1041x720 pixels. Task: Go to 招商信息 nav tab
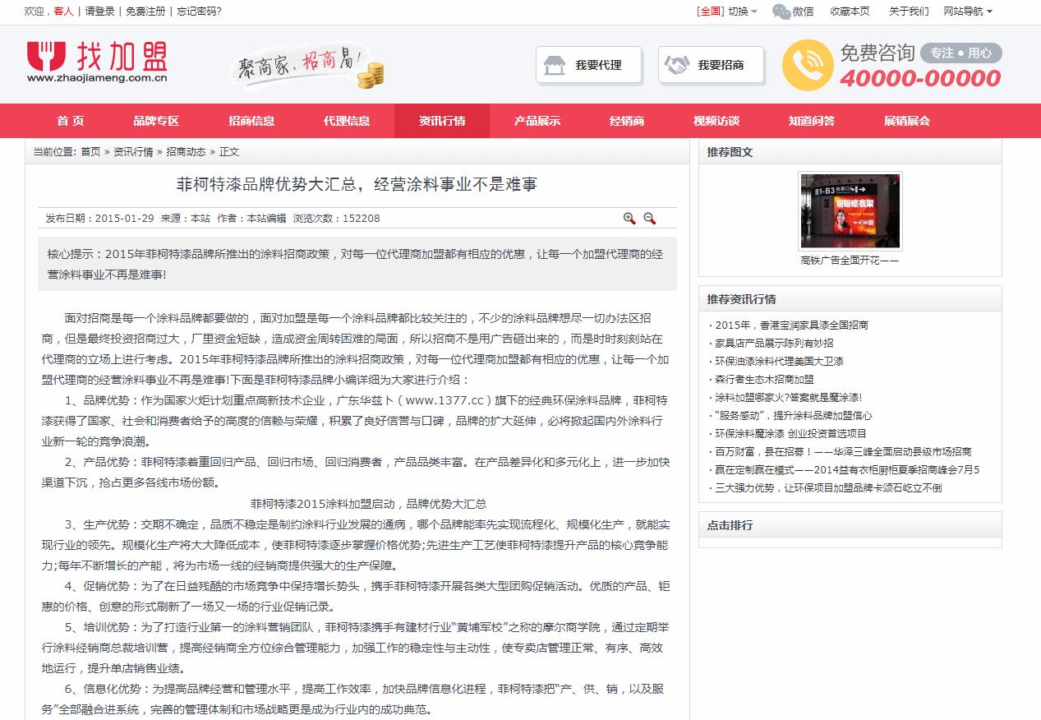(x=251, y=121)
